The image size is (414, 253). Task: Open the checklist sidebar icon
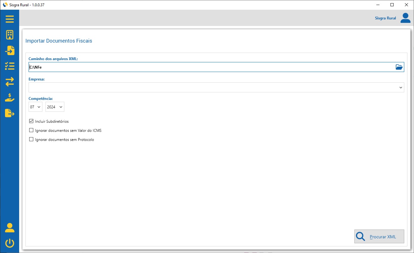click(x=10, y=66)
